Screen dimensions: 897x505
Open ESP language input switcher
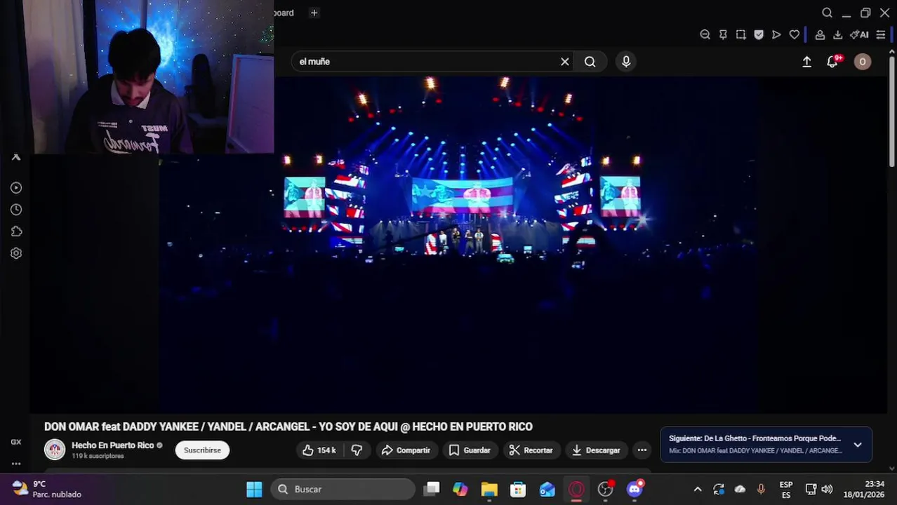coord(786,490)
